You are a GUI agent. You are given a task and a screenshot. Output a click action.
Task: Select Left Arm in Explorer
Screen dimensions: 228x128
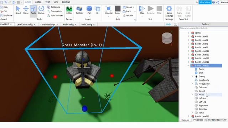(202, 98)
